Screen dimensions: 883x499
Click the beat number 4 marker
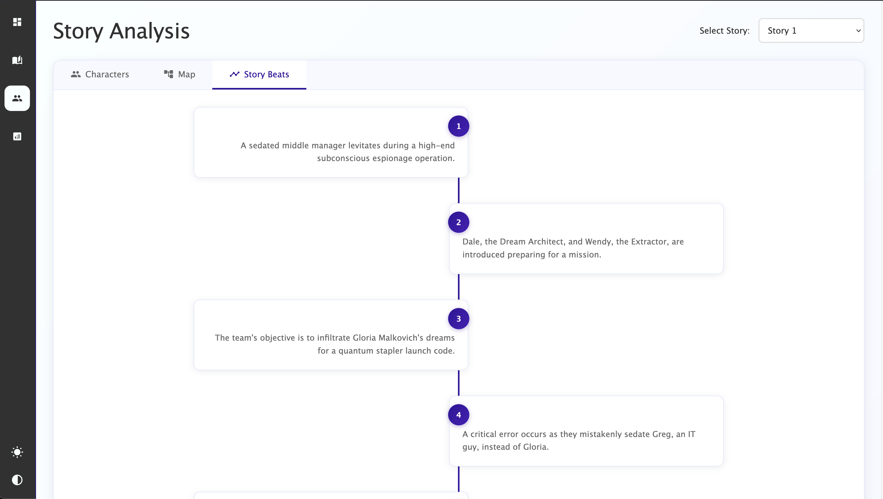pos(458,415)
